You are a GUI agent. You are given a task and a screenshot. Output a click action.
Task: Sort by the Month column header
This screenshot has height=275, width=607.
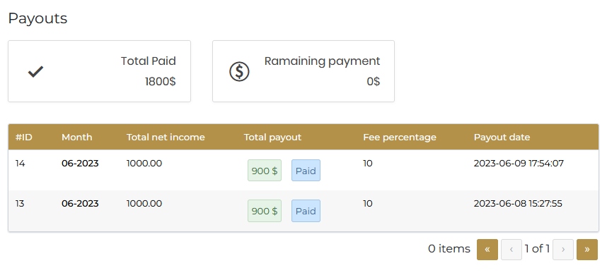(76, 137)
